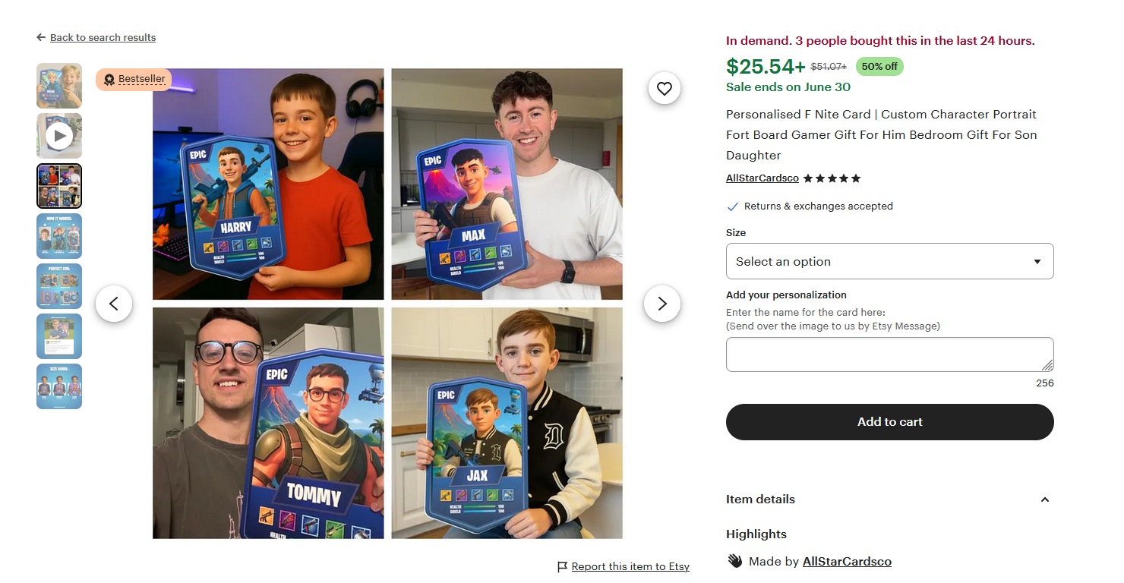Go to previous product image arrow
This screenshot has height=583, width=1124.
coord(114,304)
